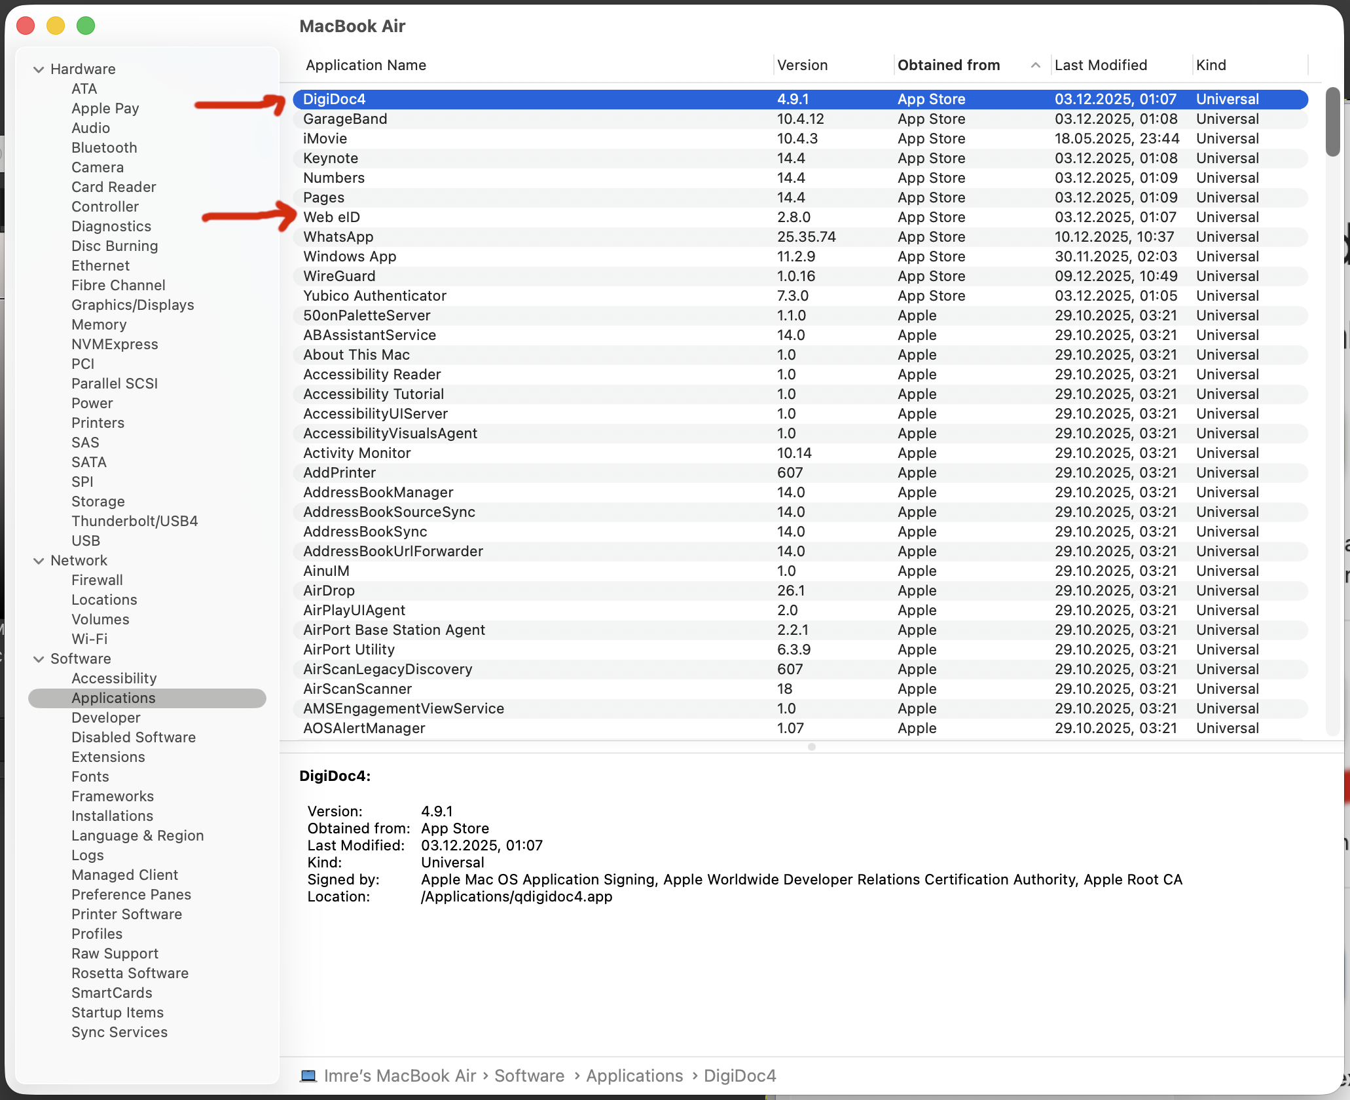
Task: Open the Graphics/Displays hardware section
Action: pos(132,305)
